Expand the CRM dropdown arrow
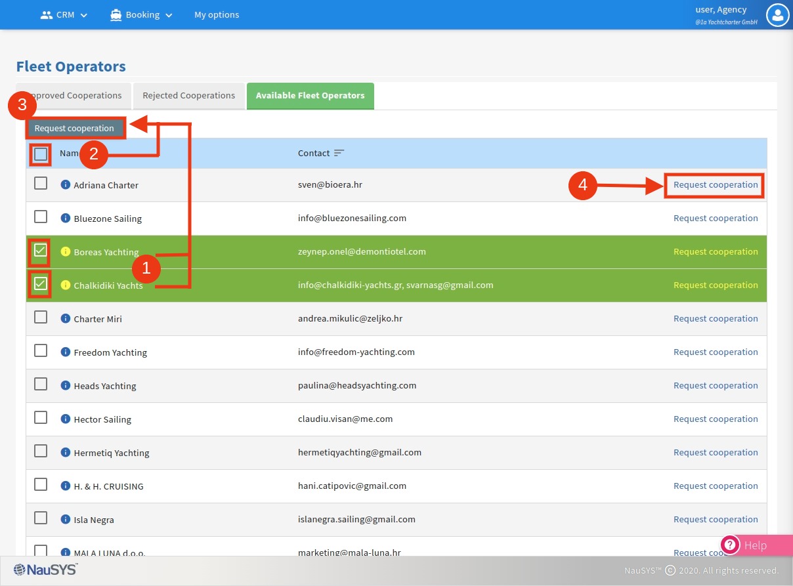 point(83,15)
